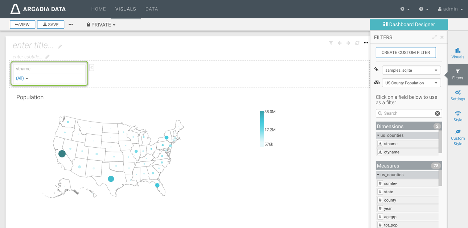Collapse the filter area with chevron toggle

click(92, 67)
